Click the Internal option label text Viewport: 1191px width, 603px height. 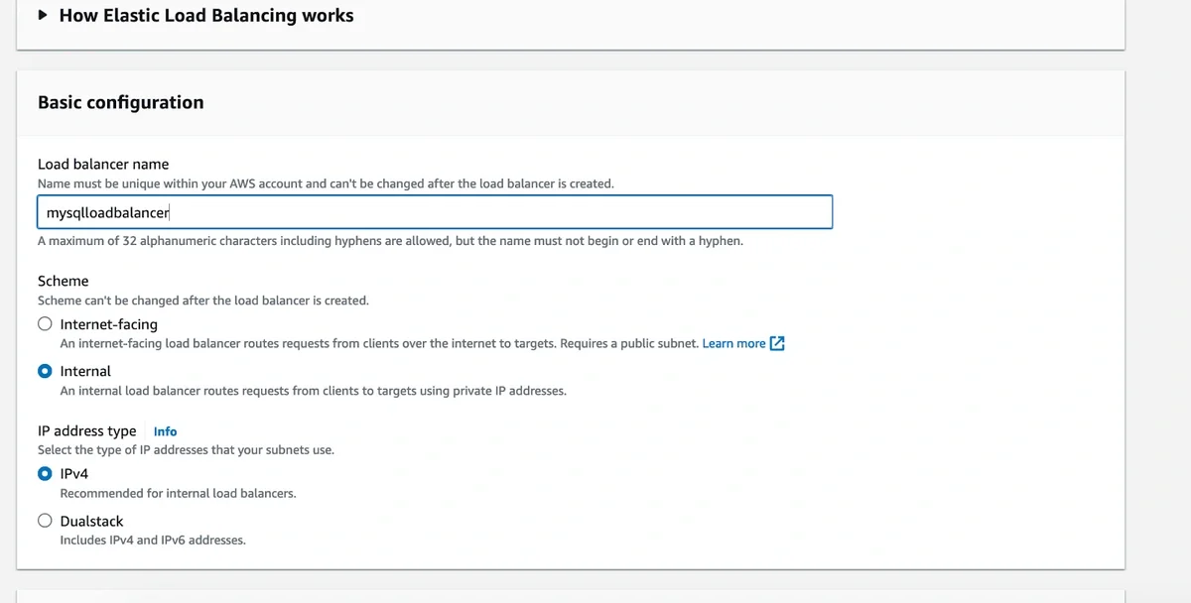point(85,371)
